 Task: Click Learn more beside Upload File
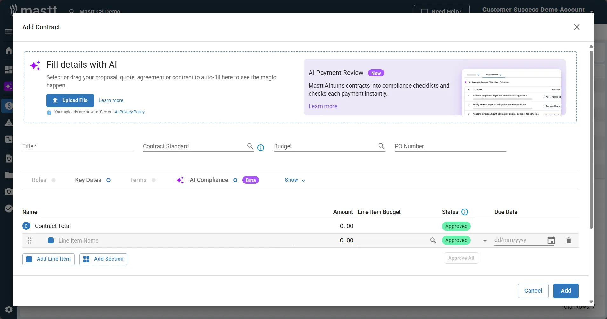111,100
